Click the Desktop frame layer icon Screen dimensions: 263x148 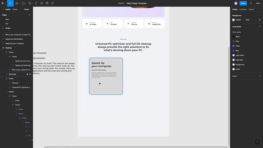coord(3,48)
